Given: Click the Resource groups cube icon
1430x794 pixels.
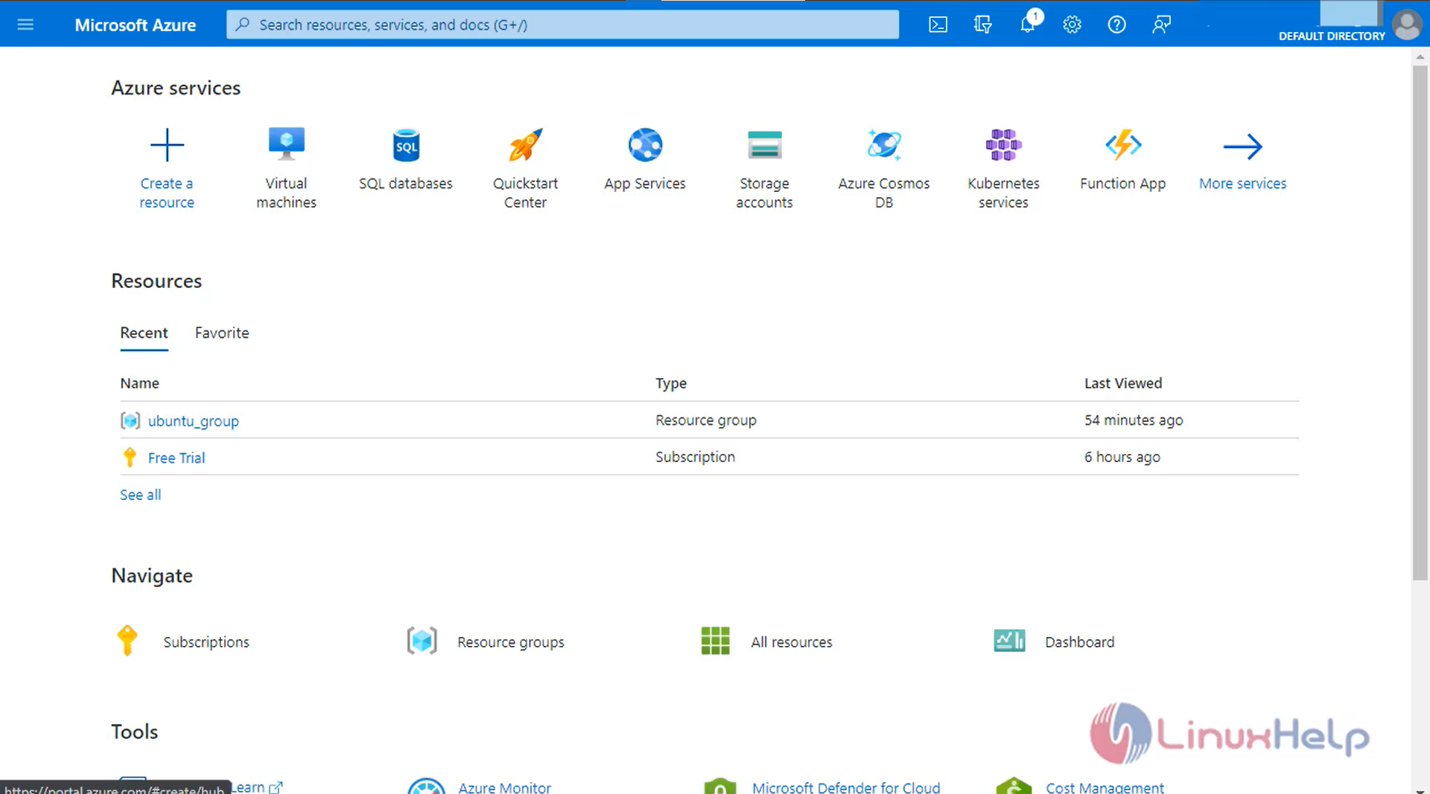Looking at the screenshot, I should [x=422, y=641].
